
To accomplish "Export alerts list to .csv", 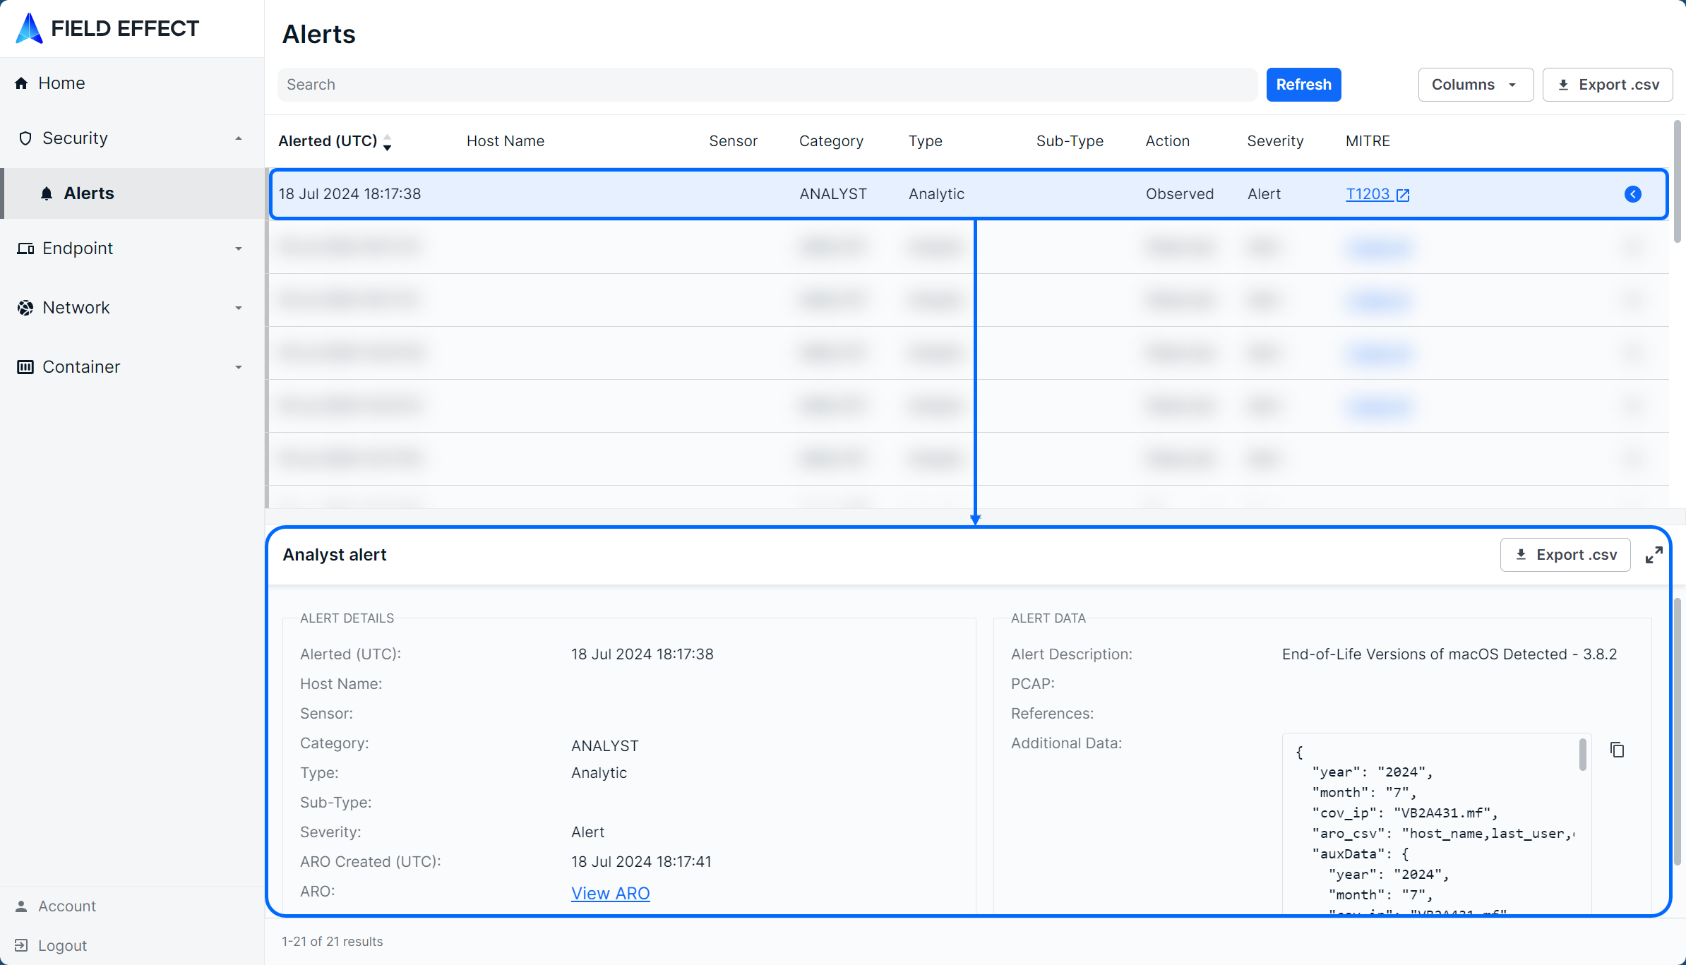I will (1608, 85).
